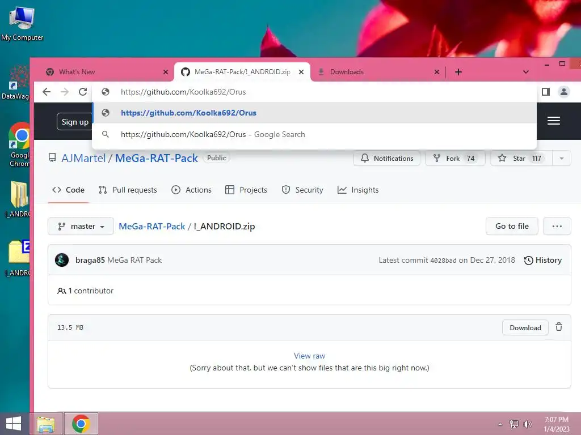Image resolution: width=581 pixels, height=435 pixels.
Task: Open MeGa-RAT-Pack repository title link
Action: tap(157, 158)
